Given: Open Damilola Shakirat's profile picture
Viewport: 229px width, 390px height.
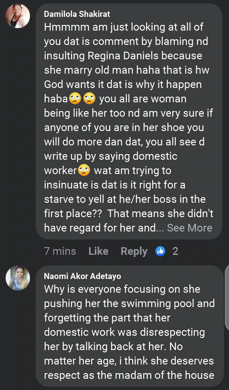Looking at the screenshot, I should tap(18, 16).
